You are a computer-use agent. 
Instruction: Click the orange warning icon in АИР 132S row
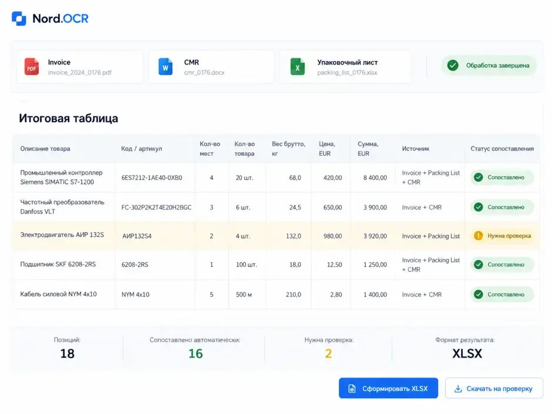478,236
